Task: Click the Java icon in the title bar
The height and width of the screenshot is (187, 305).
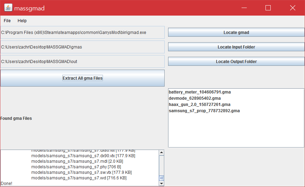Action: (8, 8)
